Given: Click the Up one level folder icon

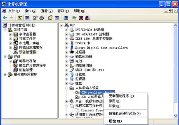Looking at the screenshot, I should coord(20,18).
